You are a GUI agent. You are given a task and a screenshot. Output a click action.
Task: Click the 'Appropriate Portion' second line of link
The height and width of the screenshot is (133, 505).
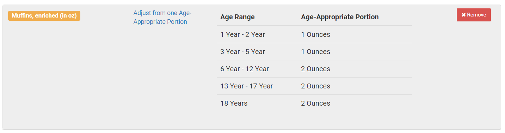tap(160, 22)
